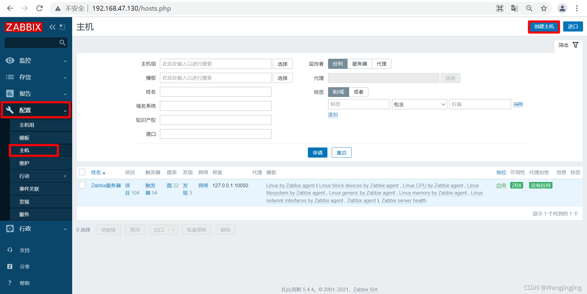Image resolution: width=587 pixels, height=294 pixels.
Task: Tick the checkbox for Zabbix服务器 row
Action: pyautogui.click(x=82, y=185)
